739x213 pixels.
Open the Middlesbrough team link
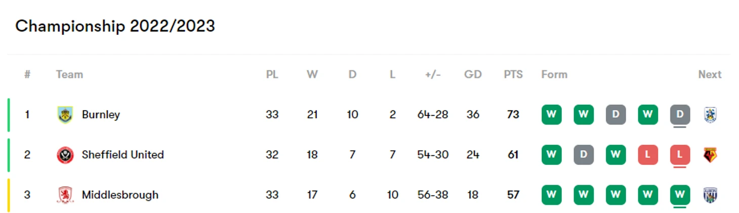[x=120, y=195]
